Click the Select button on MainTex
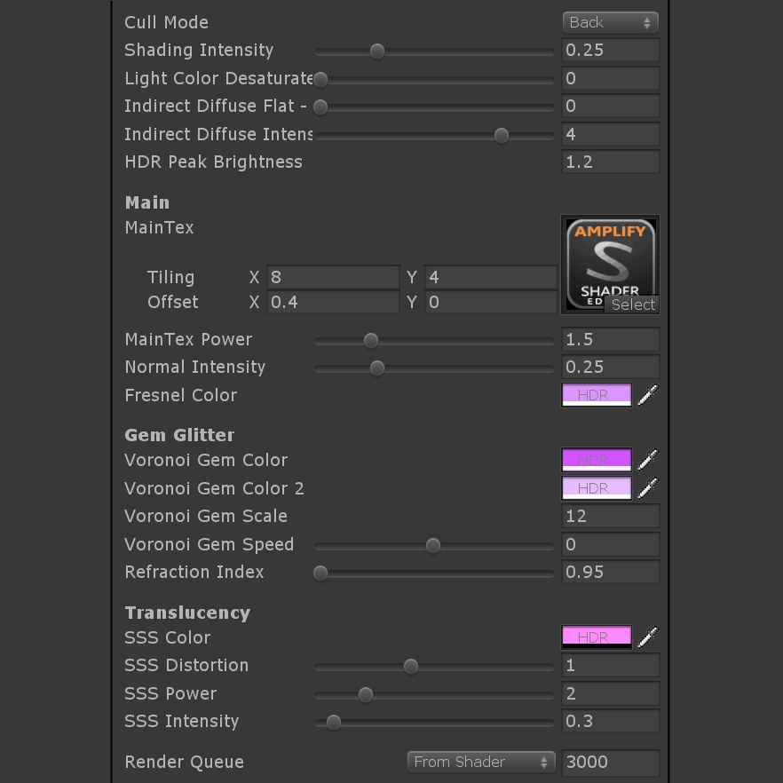The width and height of the screenshot is (783, 783). point(633,304)
